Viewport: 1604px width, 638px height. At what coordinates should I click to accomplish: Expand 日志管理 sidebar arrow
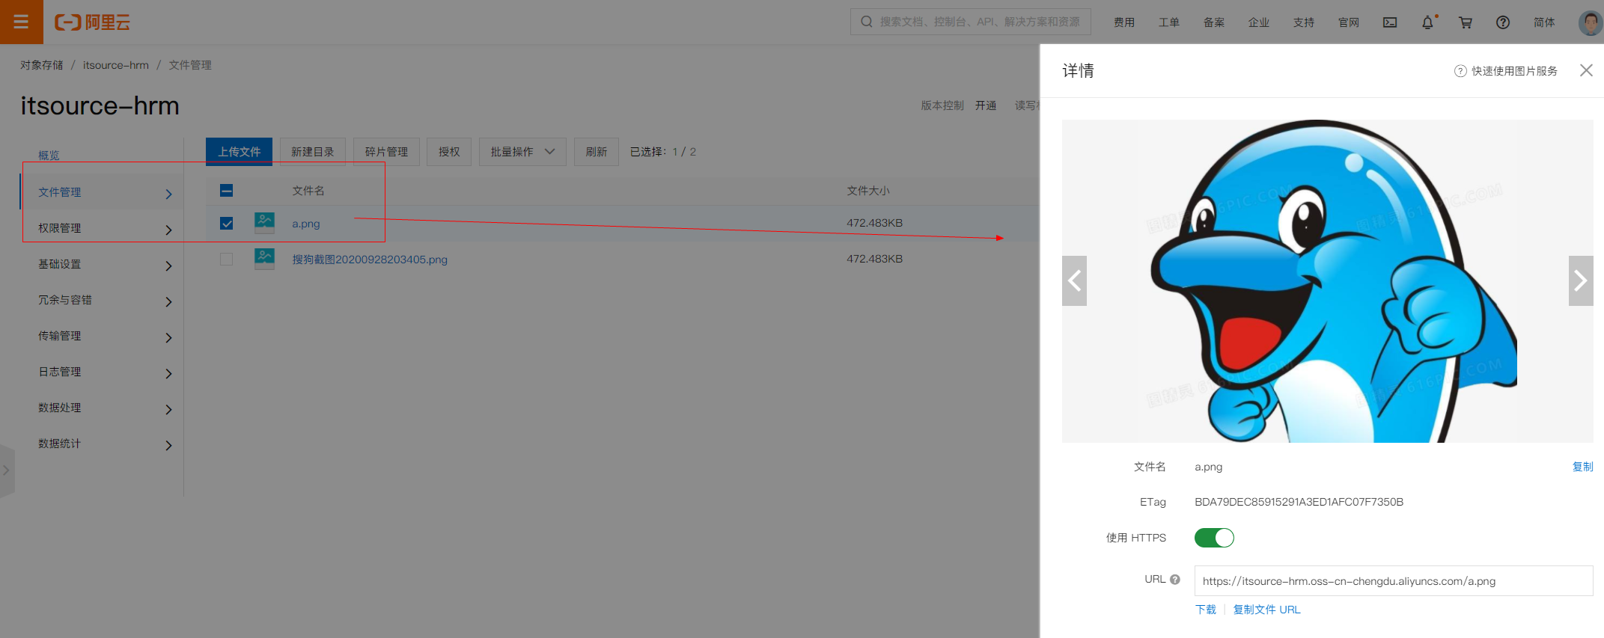coord(168,373)
